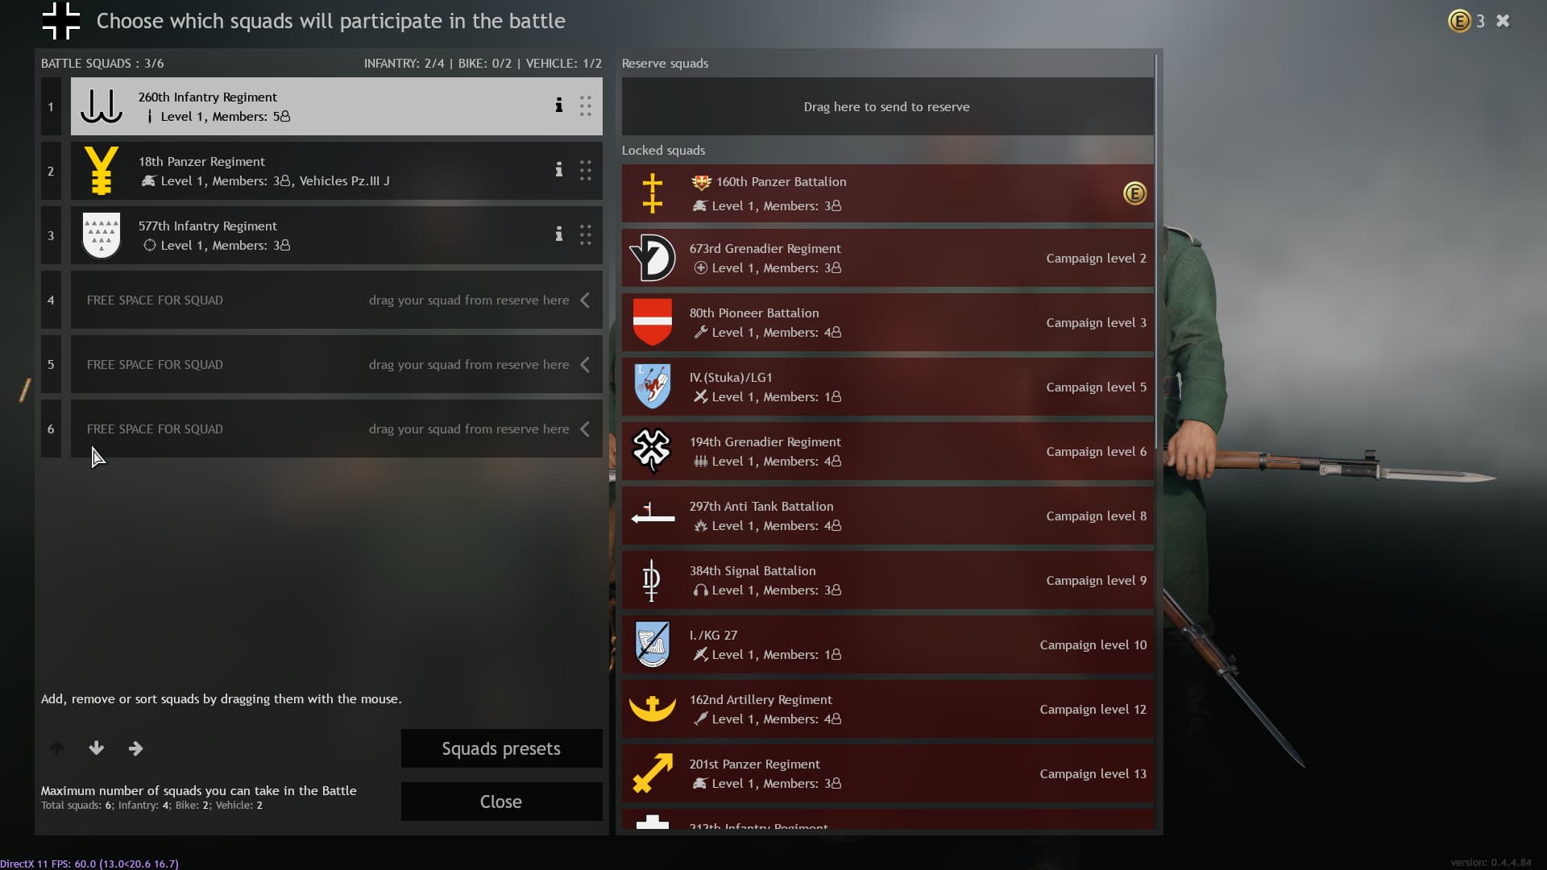Click the Close button
The width and height of the screenshot is (1547, 870).
click(501, 802)
